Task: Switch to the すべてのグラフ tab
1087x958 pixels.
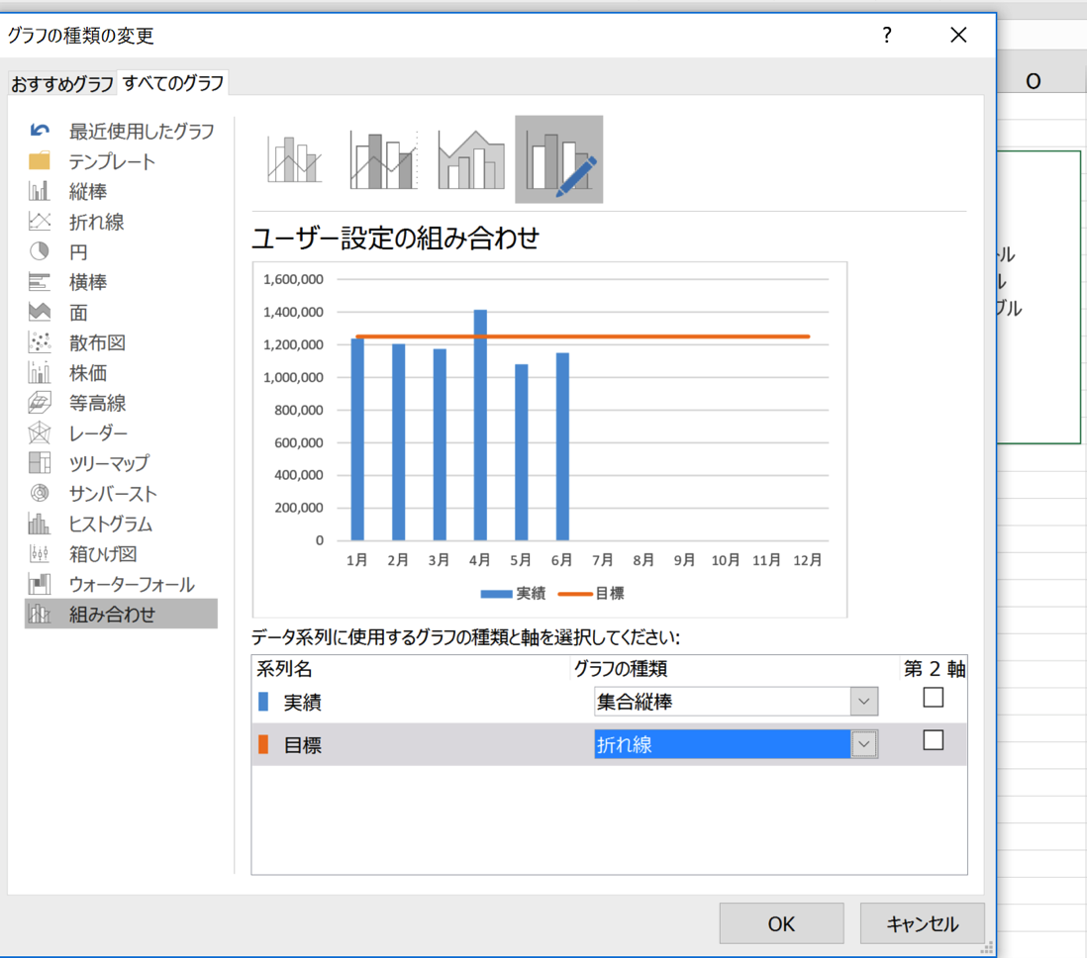Action: [173, 83]
